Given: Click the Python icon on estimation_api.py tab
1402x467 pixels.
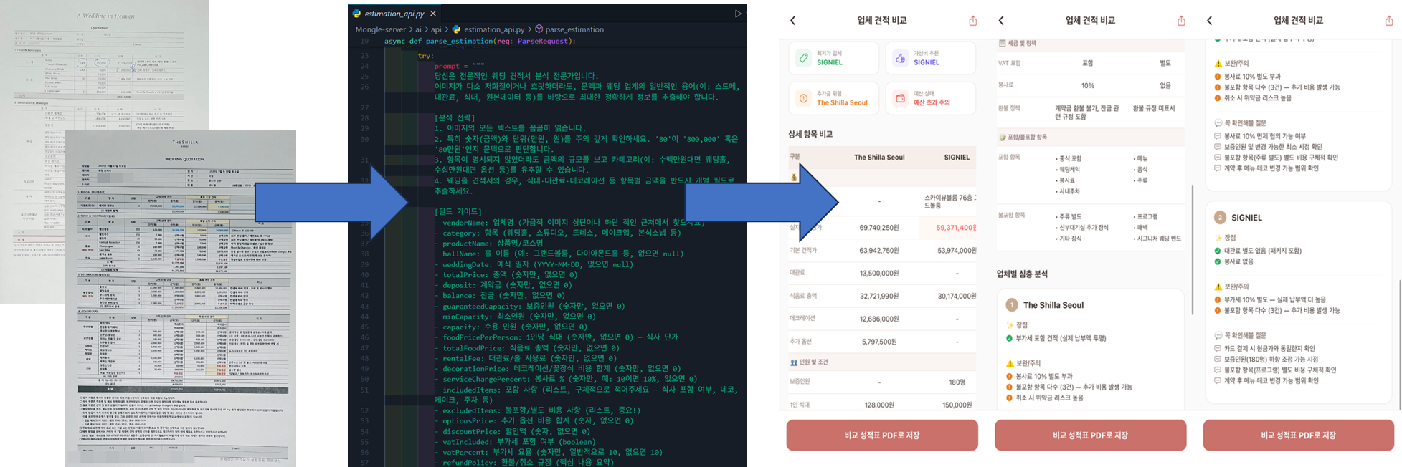Looking at the screenshot, I should tap(356, 14).
